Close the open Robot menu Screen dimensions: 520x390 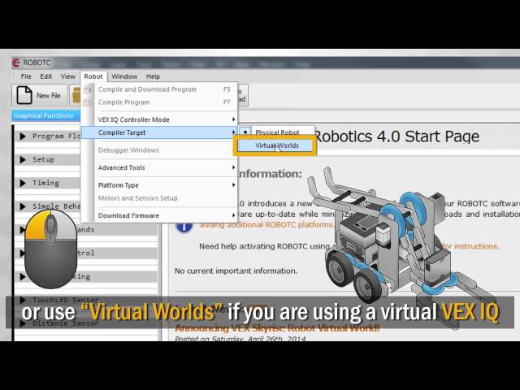coord(93,76)
